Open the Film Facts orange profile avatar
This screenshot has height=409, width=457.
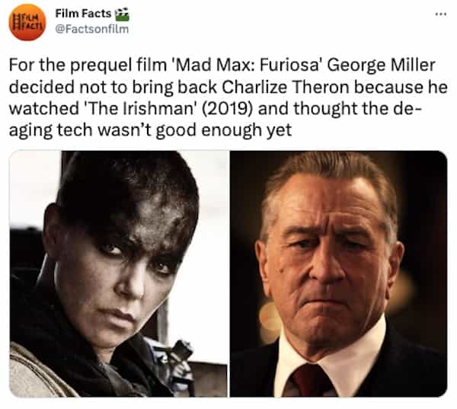click(27, 22)
